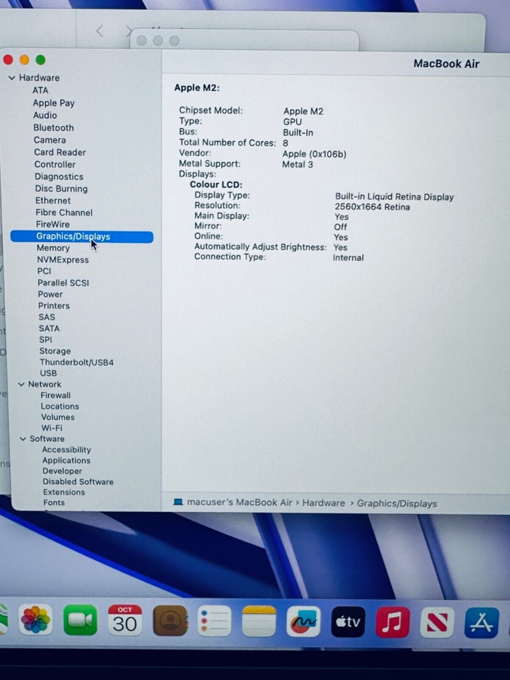The height and width of the screenshot is (680, 510).
Task: Show Power information
Action: [x=50, y=294]
